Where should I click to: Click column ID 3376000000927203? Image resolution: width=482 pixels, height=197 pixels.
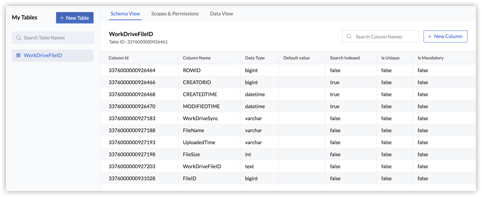tap(132, 166)
